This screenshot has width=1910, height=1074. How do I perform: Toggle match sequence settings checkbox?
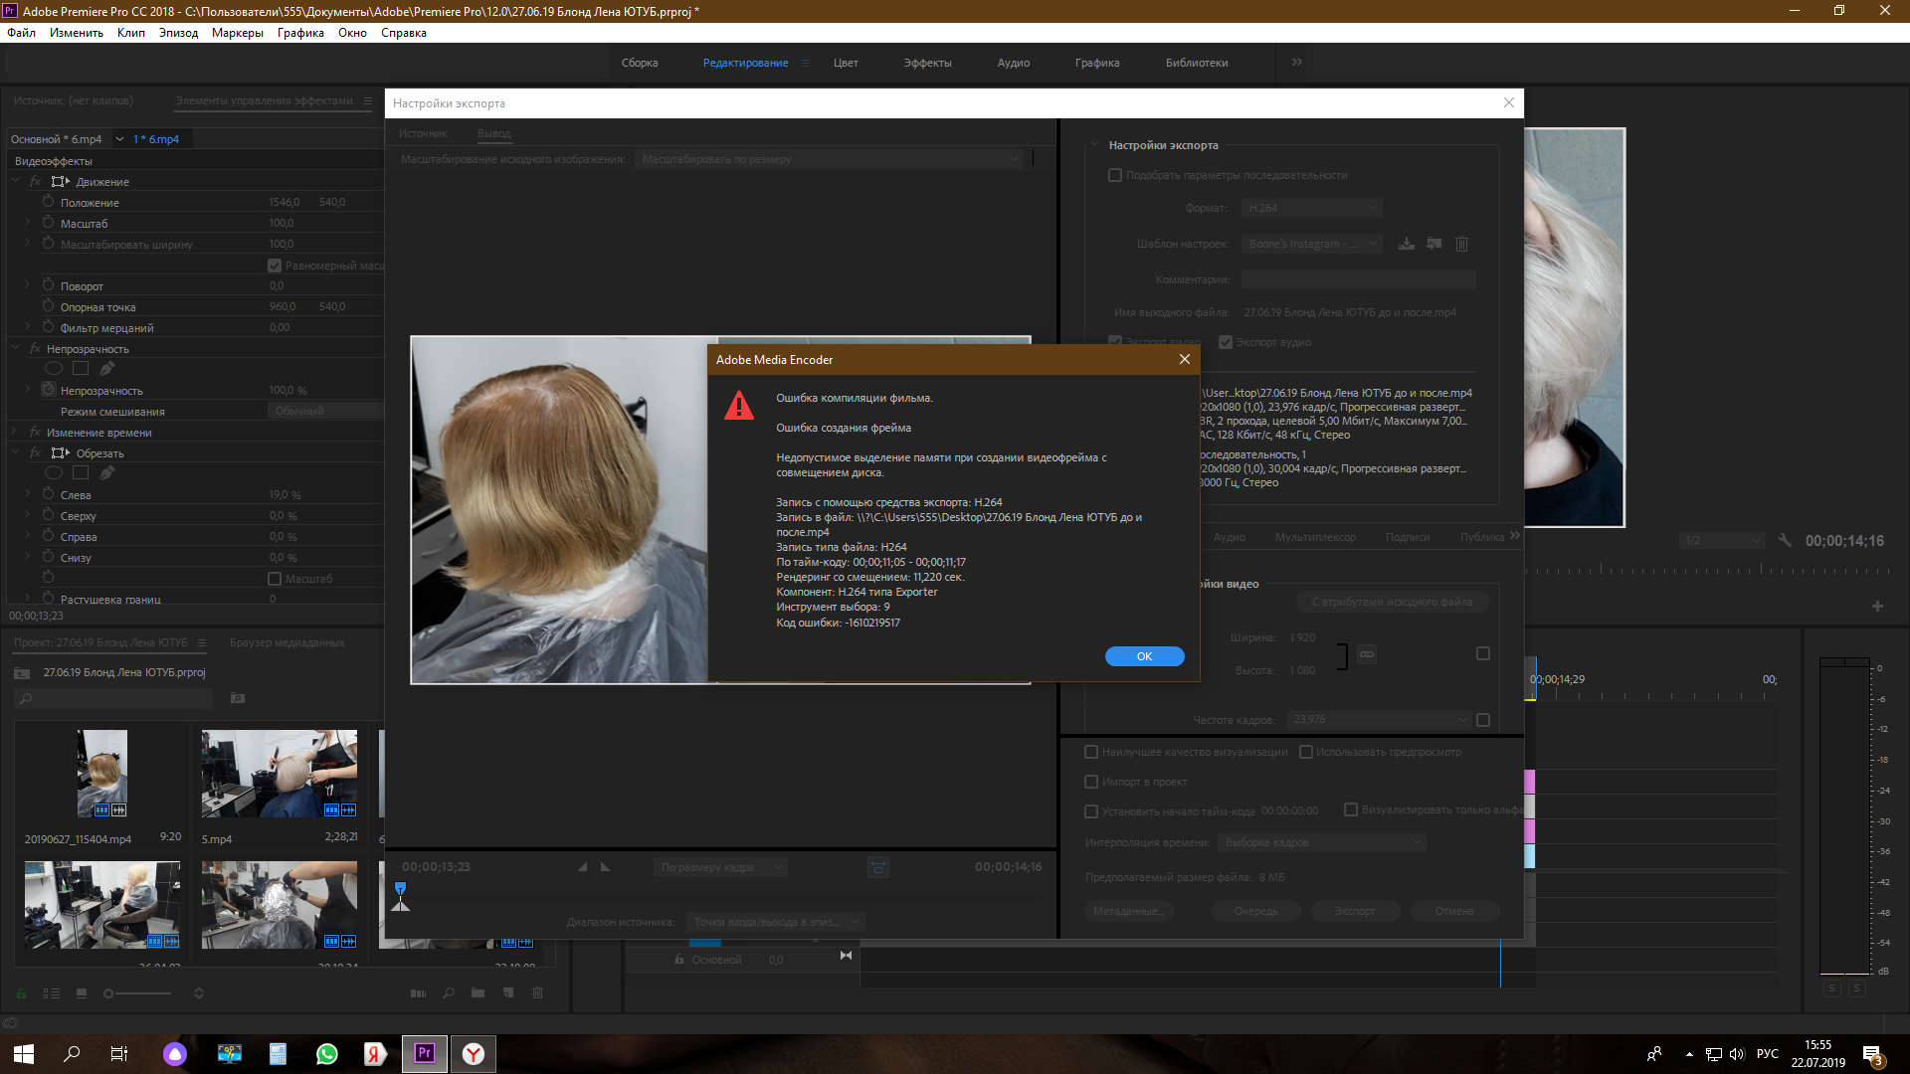click(x=1115, y=175)
